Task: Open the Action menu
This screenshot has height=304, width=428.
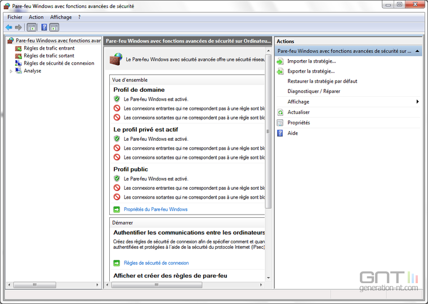Action: tap(36, 17)
